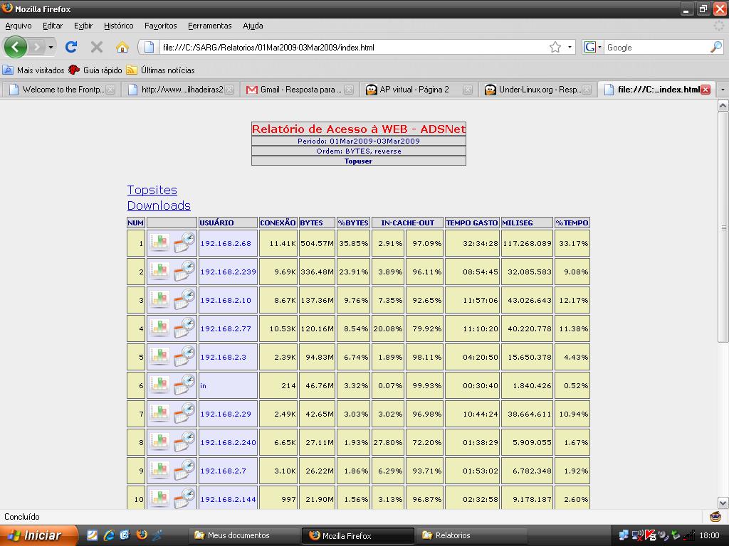Open the Ajuda menu
This screenshot has width=729, height=546.
pyautogui.click(x=253, y=26)
